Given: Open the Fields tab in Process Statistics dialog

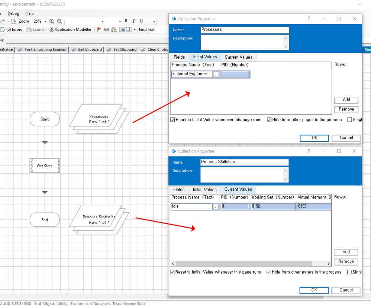Looking at the screenshot, I should point(179,190).
